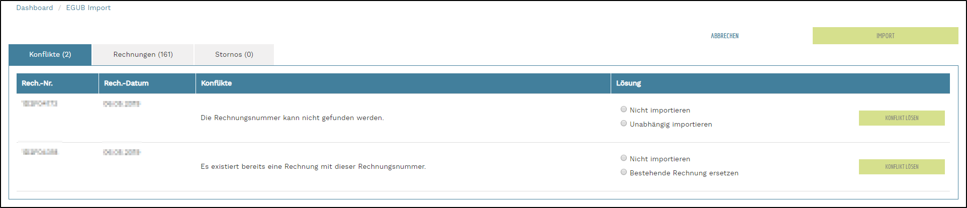
Task: Click the second row's blurred invoice date
Action: click(x=122, y=152)
